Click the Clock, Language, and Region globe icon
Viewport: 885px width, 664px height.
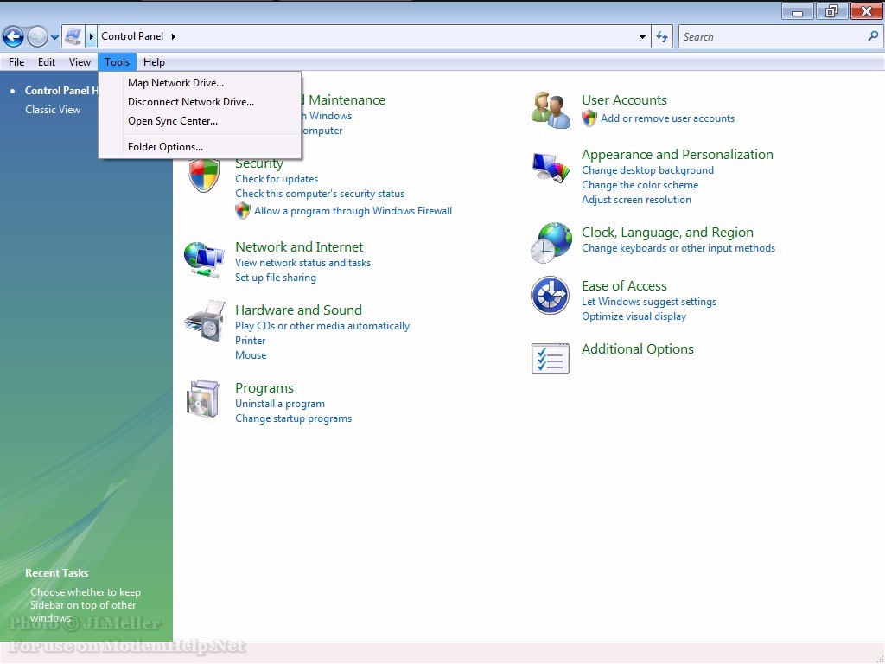(x=551, y=243)
